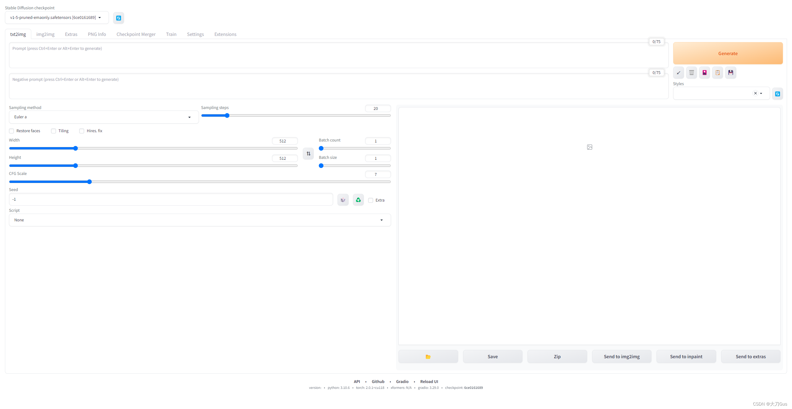The image size is (792, 409).
Task: Click the Generate button
Action: [x=728, y=53]
